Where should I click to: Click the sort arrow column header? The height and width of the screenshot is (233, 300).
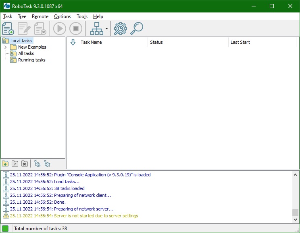[73, 42]
